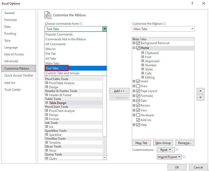The width and height of the screenshot is (209, 171).
Task: Toggle the Formulas tab checkbox
Action: 138,96
